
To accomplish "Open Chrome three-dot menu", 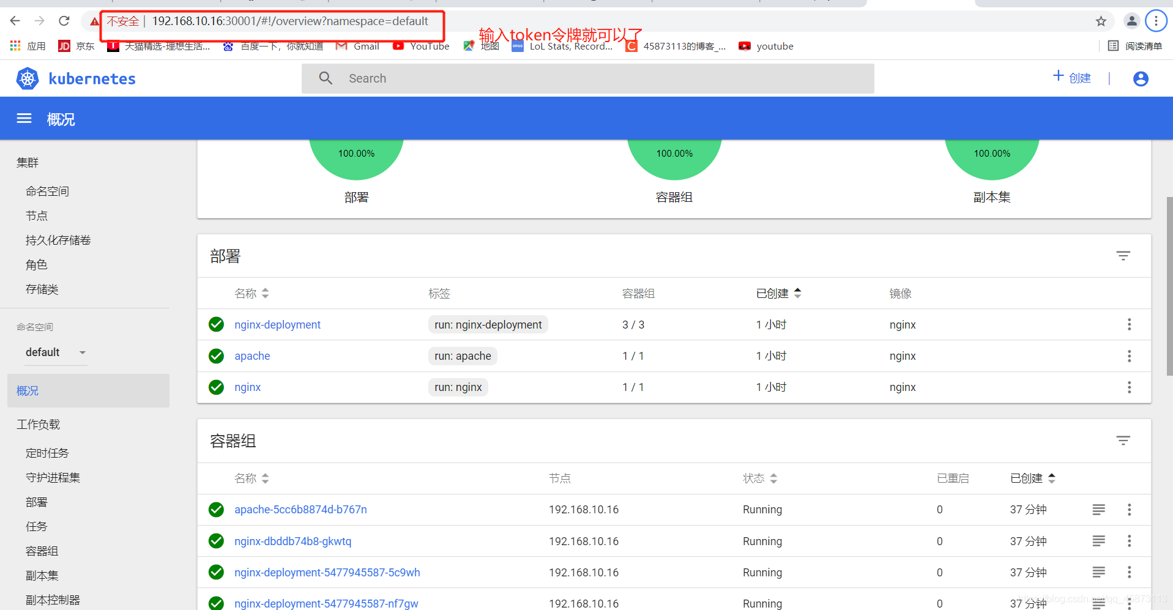I will coord(1156,21).
